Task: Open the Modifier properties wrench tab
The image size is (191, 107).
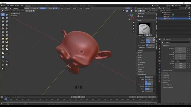Action: tap(159, 64)
